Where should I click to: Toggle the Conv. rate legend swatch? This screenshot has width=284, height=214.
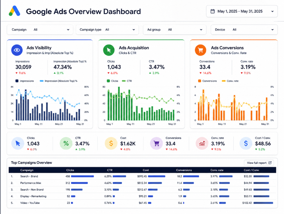point(224,81)
